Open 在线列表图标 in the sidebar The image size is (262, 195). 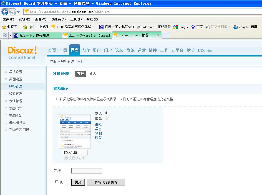(x=19, y=130)
